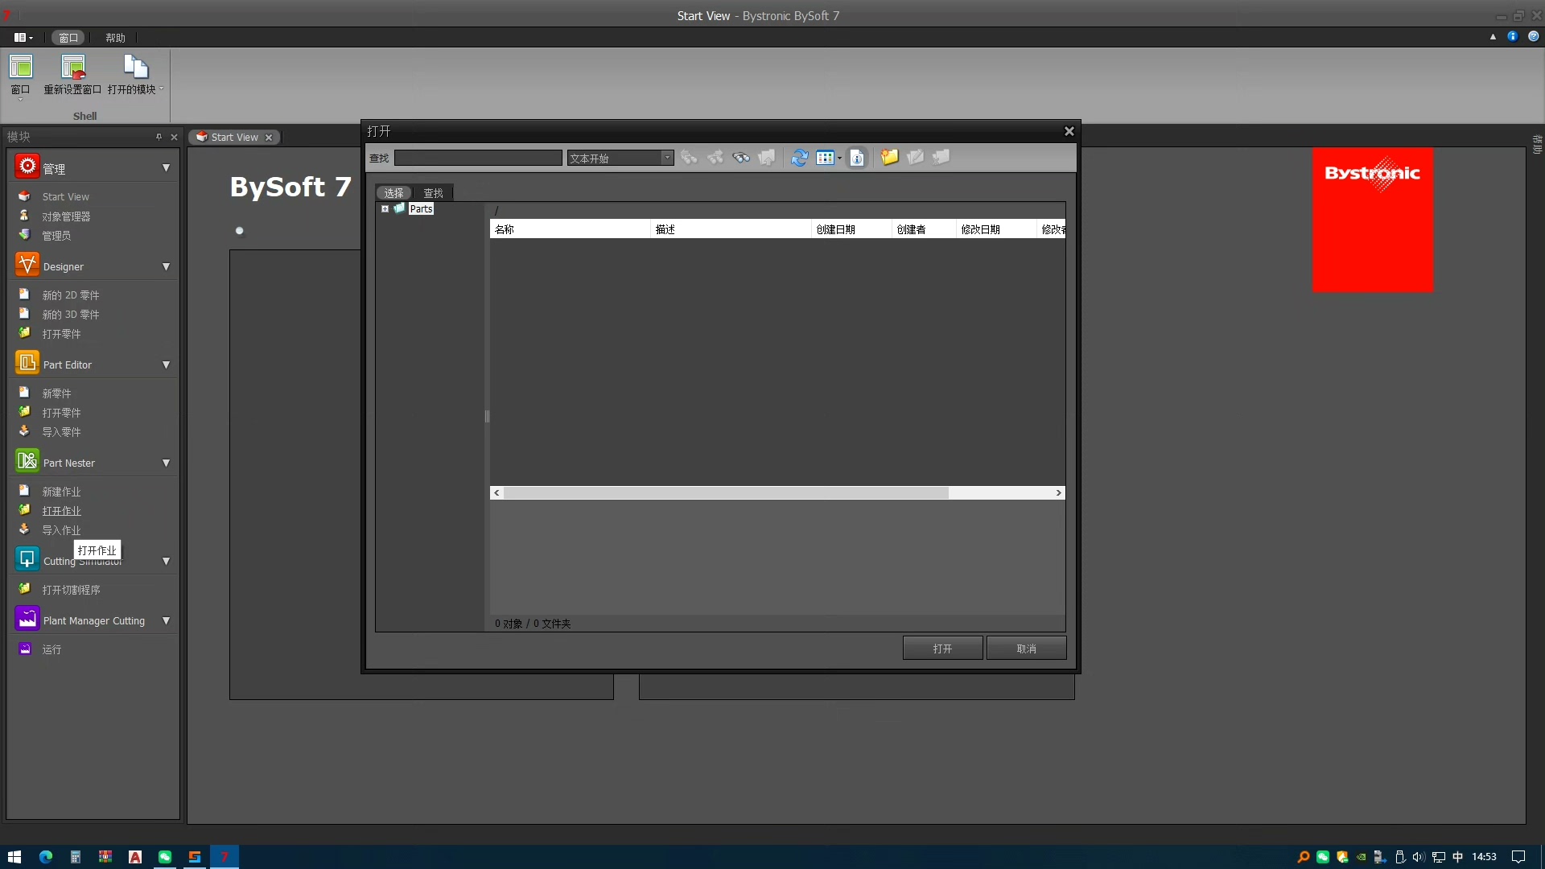This screenshot has width=1545, height=869.
Task: Click inside the 查找 search input field
Action: [x=478, y=158]
